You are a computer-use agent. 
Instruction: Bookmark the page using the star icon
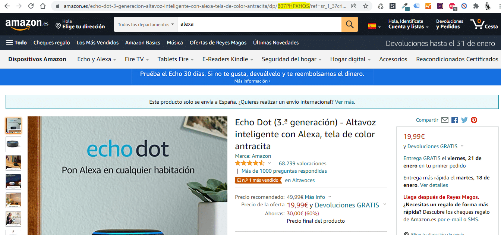click(366, 6)
